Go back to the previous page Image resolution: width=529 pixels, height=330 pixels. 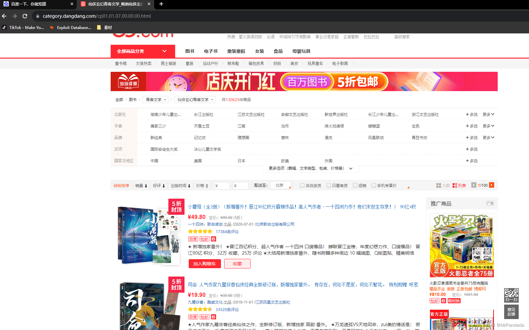(4, 16)
